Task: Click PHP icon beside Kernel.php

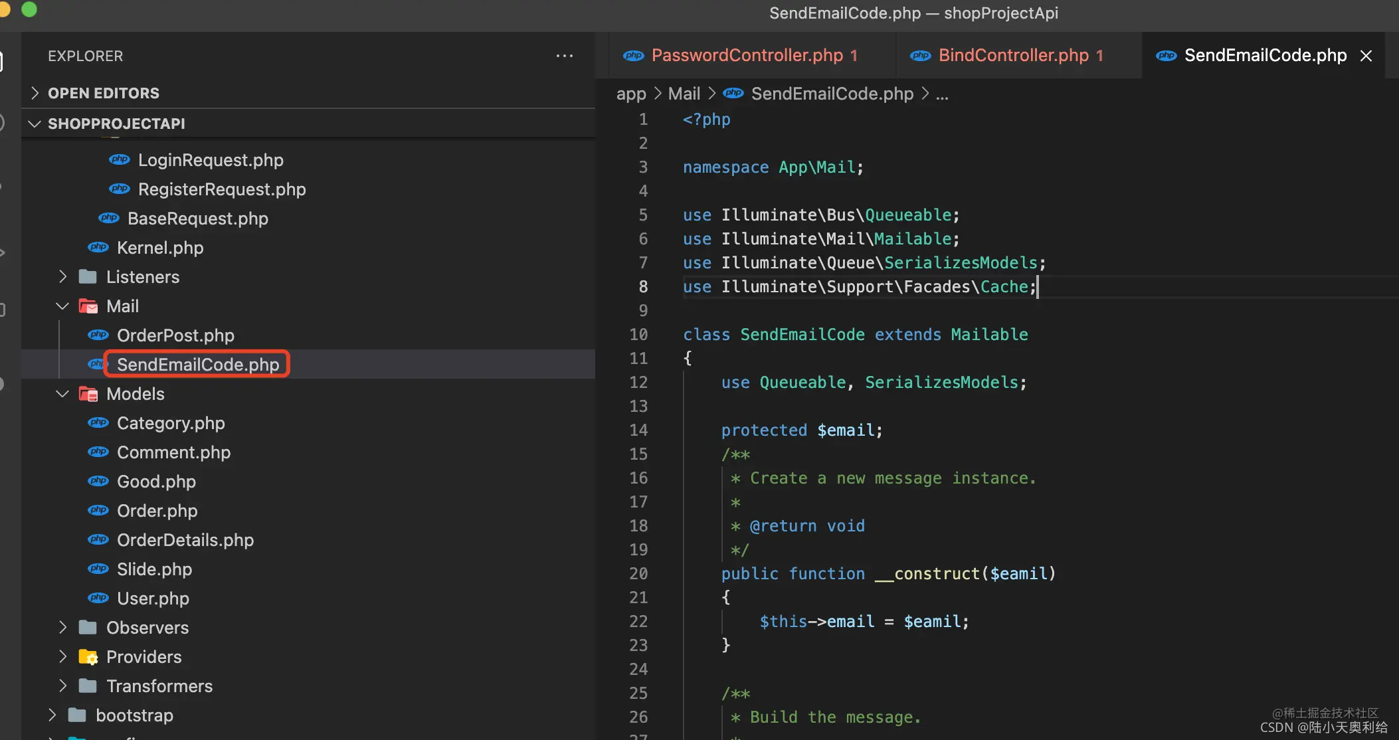Action: (x=98, y=247)
